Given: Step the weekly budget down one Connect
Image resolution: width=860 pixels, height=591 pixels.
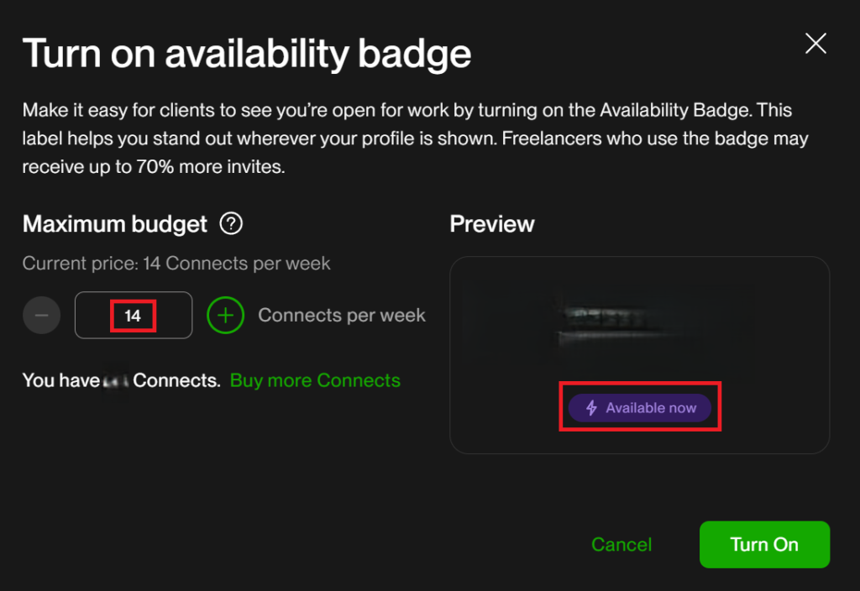Looking at the screenshot, I should point(42,315).
